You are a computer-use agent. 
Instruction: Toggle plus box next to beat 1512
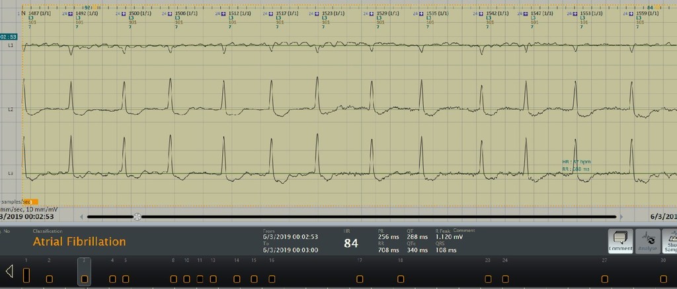(223, 14)
